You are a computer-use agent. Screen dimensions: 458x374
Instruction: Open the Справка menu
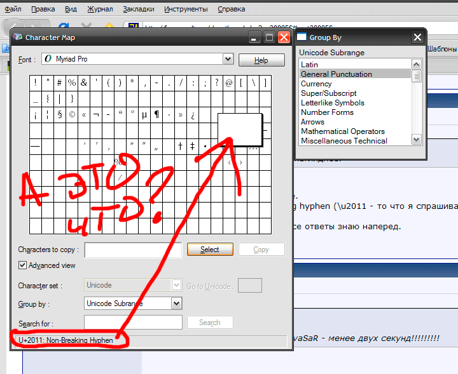[x=232, y=9]
